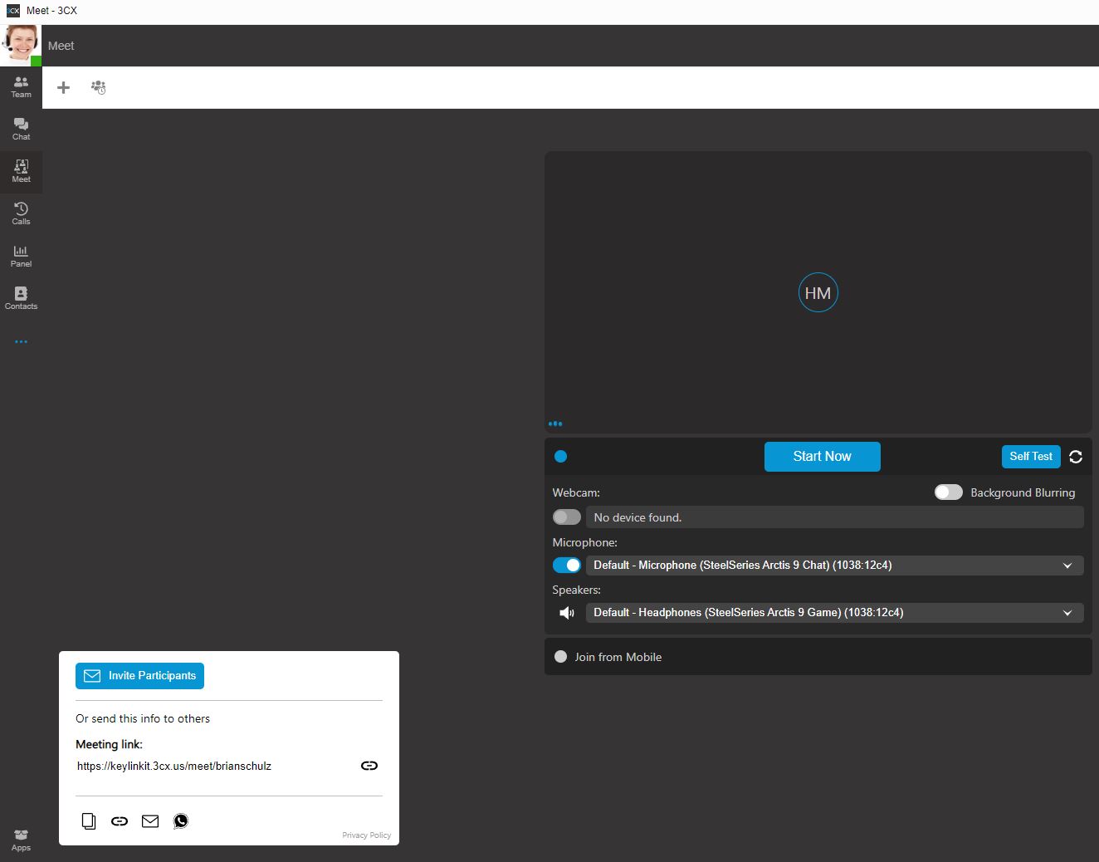Open scheduled conferences icon next to plus
Viewport: 1099px width, 862px height.
pos(98,87)
